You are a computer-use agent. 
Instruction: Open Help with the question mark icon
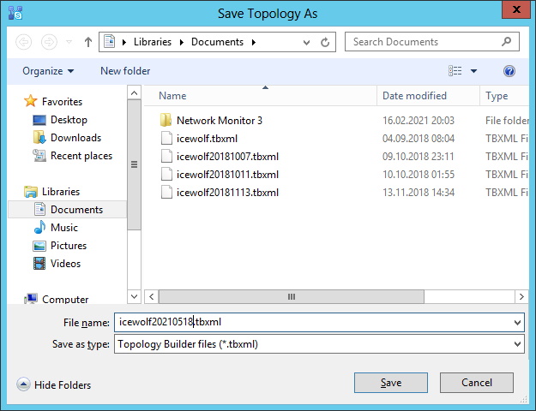(x=509, y=71)
